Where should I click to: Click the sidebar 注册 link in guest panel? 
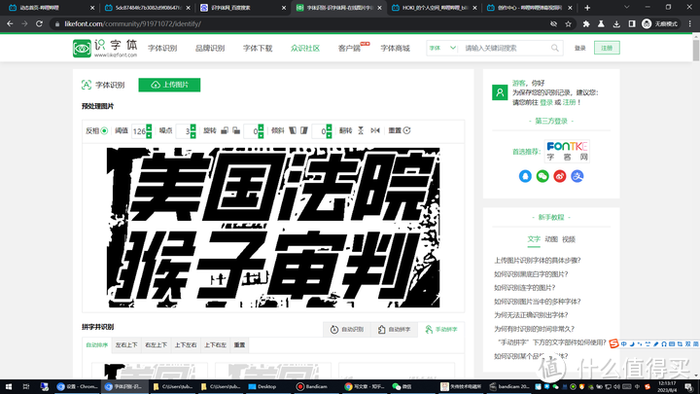coord(569,102)
